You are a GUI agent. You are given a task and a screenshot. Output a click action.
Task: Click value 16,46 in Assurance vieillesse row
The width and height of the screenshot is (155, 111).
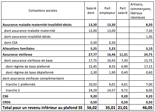[111, 55]
